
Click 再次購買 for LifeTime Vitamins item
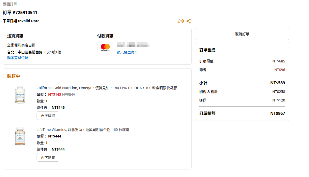[48, 157]
